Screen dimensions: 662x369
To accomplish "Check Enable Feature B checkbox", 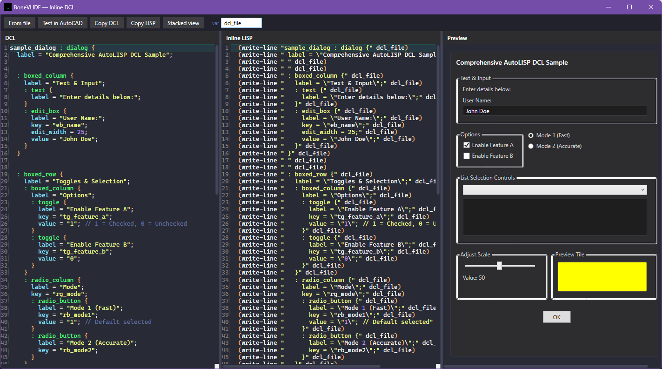I will pyautogui.click(x=467, y=156).
